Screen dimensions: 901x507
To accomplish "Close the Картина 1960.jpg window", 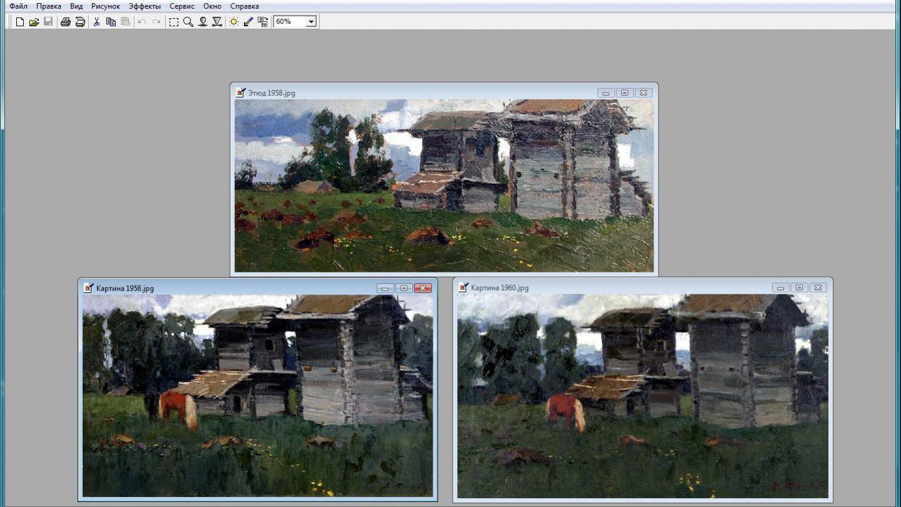I will [x=818, y=288].
